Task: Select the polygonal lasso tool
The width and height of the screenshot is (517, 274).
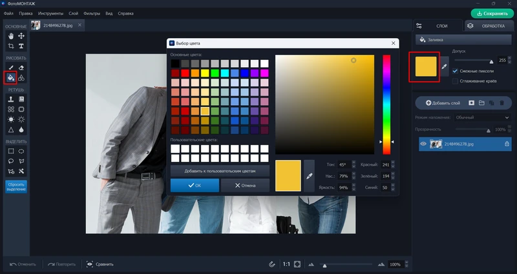Action: click(21, 161)
